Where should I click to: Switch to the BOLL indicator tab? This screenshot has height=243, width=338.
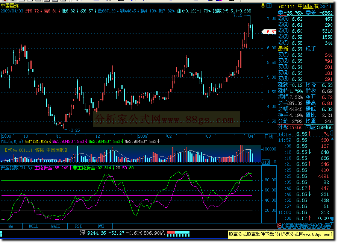33,226
